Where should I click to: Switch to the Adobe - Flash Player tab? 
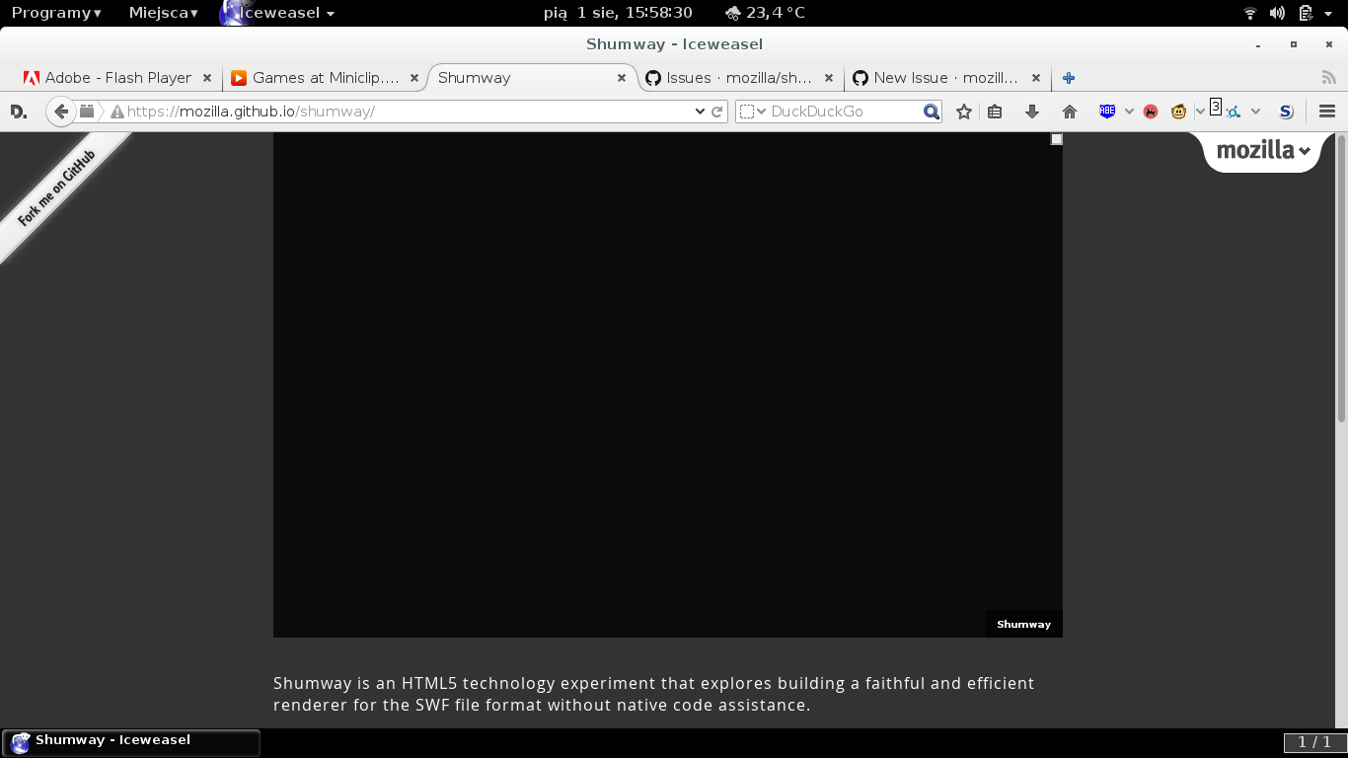[117, 78]
